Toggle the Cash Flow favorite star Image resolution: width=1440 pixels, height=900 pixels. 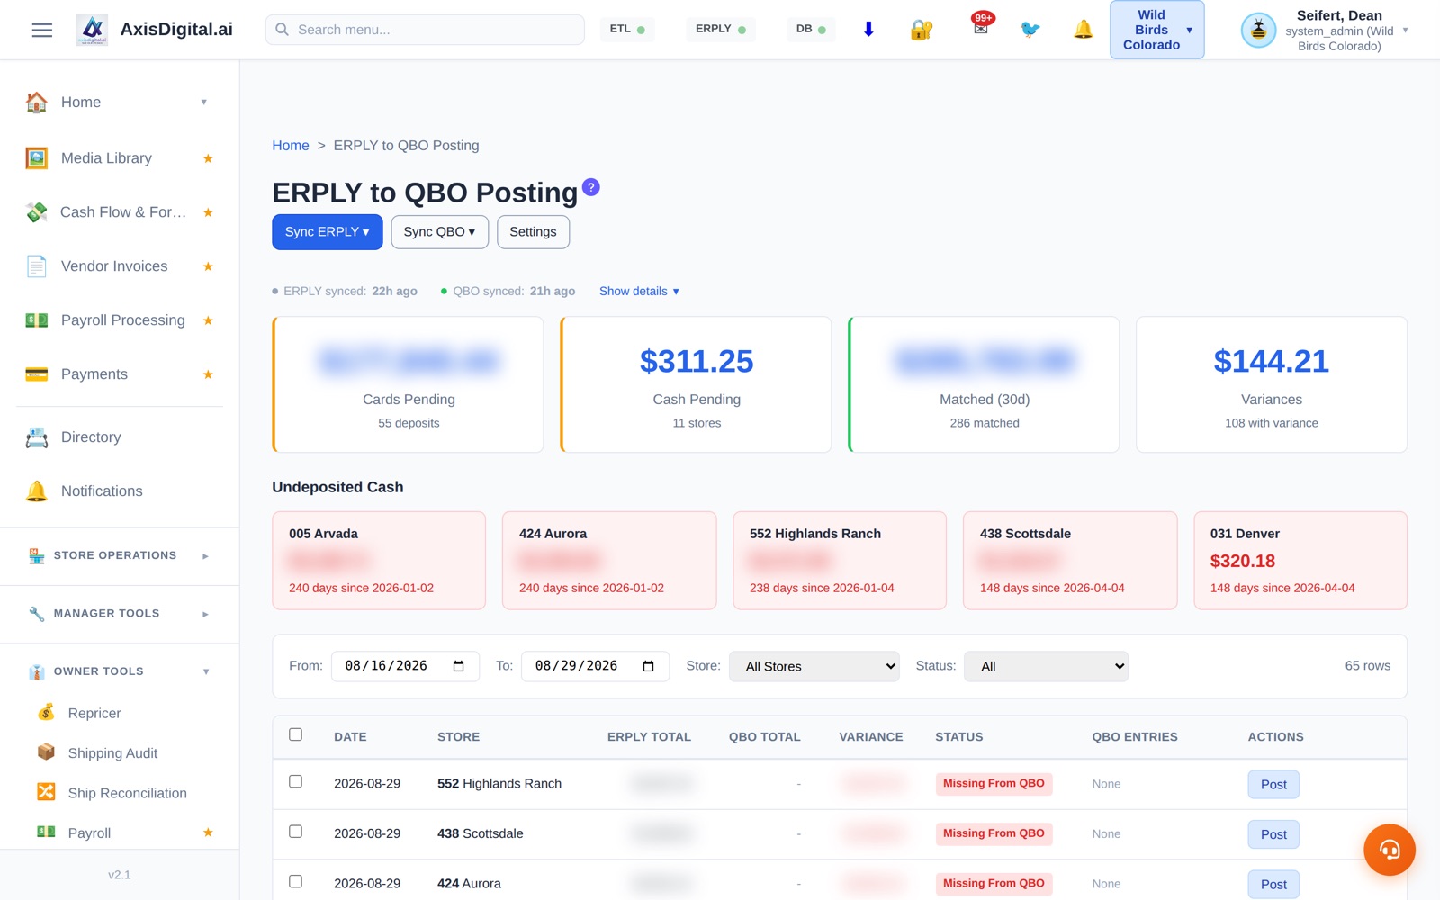coord(208,212)
